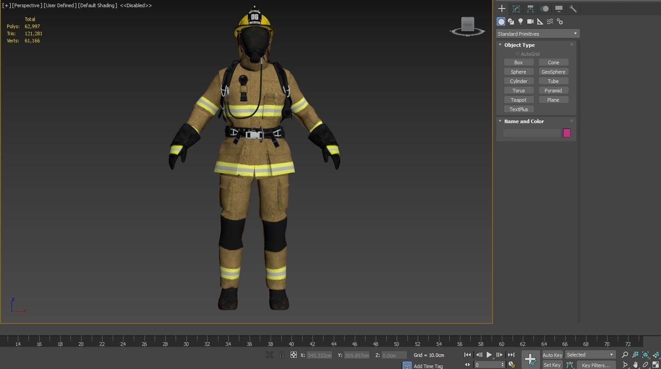Open the Standard Primitives dropdown
The width and height of the screenshot is (661, 369).
click(x=538, y=34)
